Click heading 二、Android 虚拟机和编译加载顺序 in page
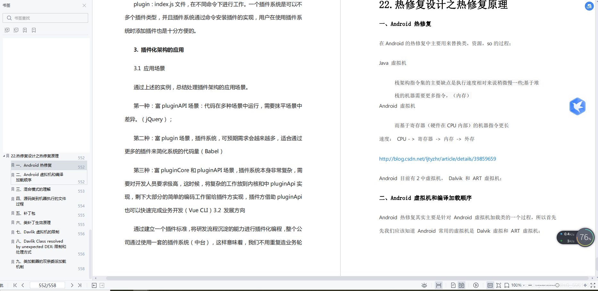598x291 pixels. click(x=425, y=198)
